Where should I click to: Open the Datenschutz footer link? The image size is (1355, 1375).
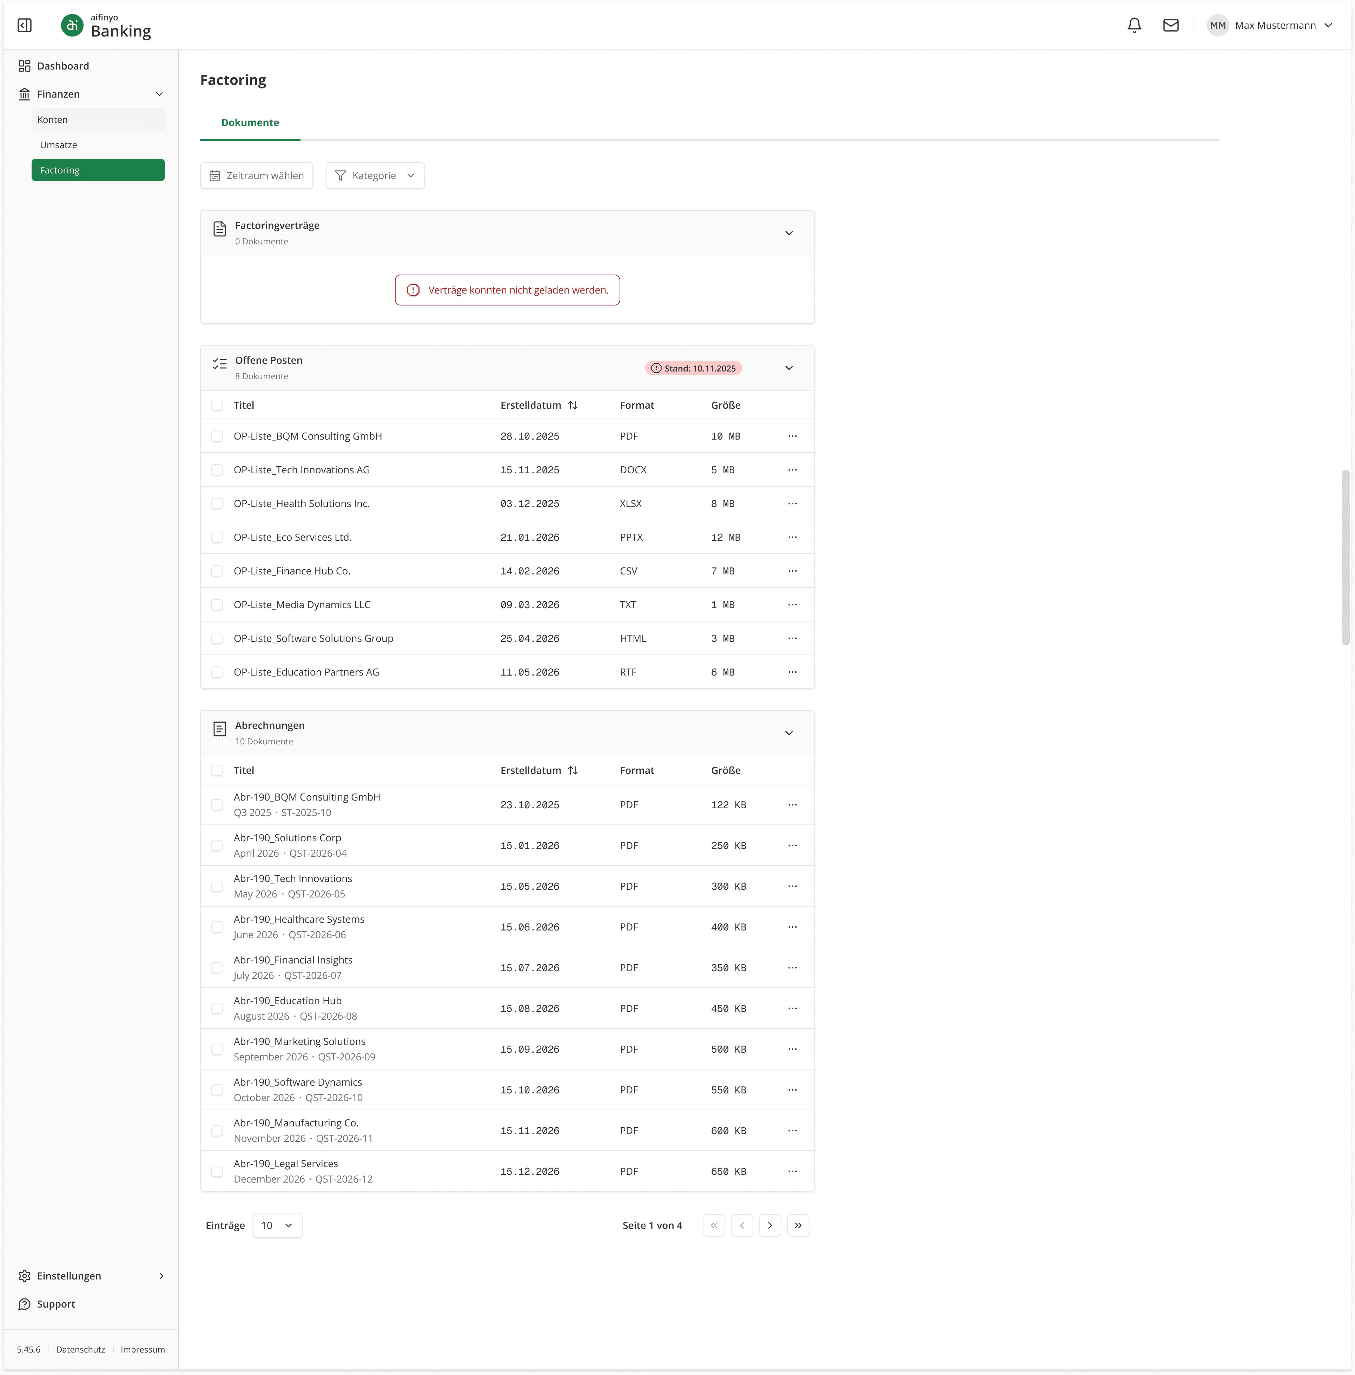(80, 1349)
